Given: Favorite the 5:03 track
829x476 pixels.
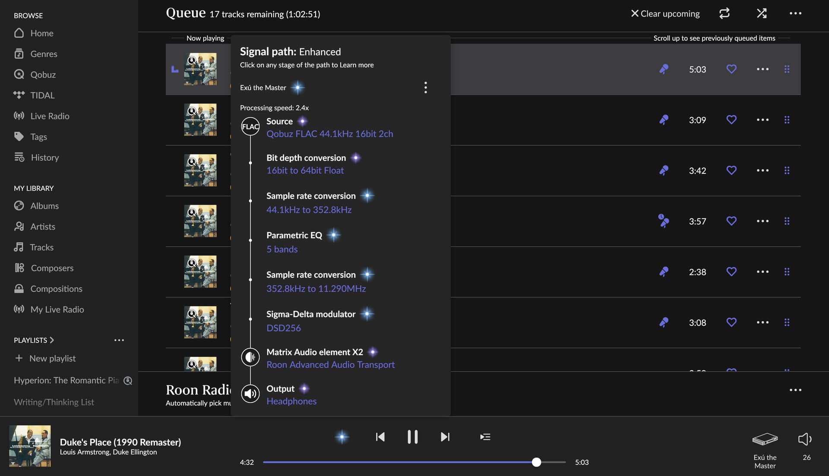Looking at the screenshot, I should (x=731, y=69).
